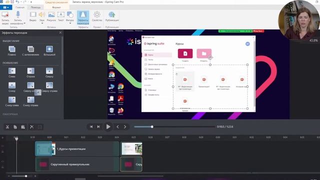Viewport: 320px width, 180px height.
Task: Expand the Фигура dropdown arrow
Action: point(70,23)
